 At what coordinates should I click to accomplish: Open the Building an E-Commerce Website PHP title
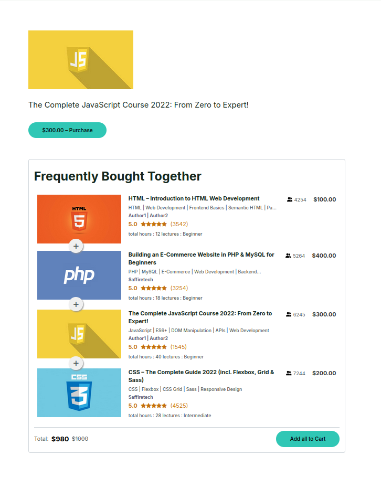201,258
